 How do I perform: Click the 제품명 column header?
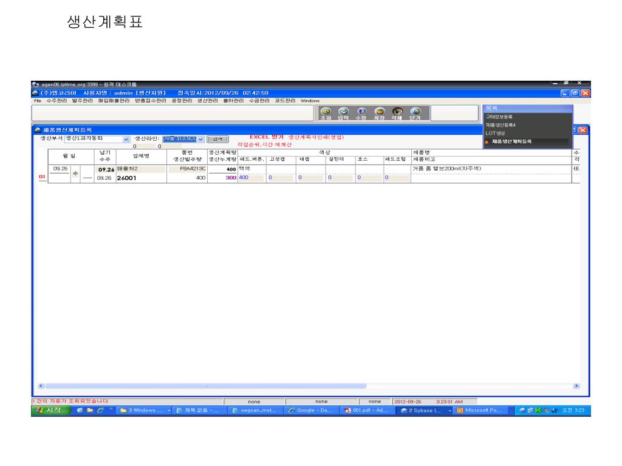[x=422, y=152]
